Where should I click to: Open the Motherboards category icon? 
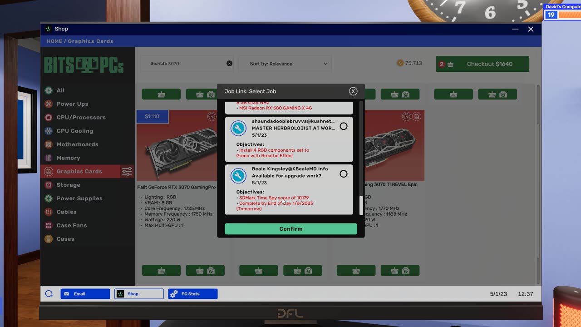[x=49, y=144]
